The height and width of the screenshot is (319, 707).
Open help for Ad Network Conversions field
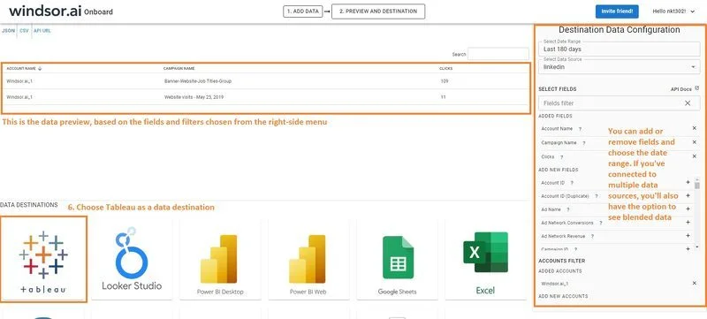click(601, 223)
